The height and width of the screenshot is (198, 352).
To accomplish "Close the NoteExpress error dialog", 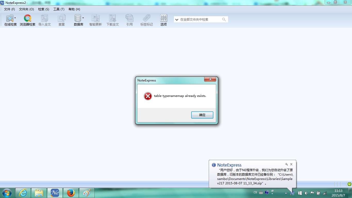I will (210, 79).
